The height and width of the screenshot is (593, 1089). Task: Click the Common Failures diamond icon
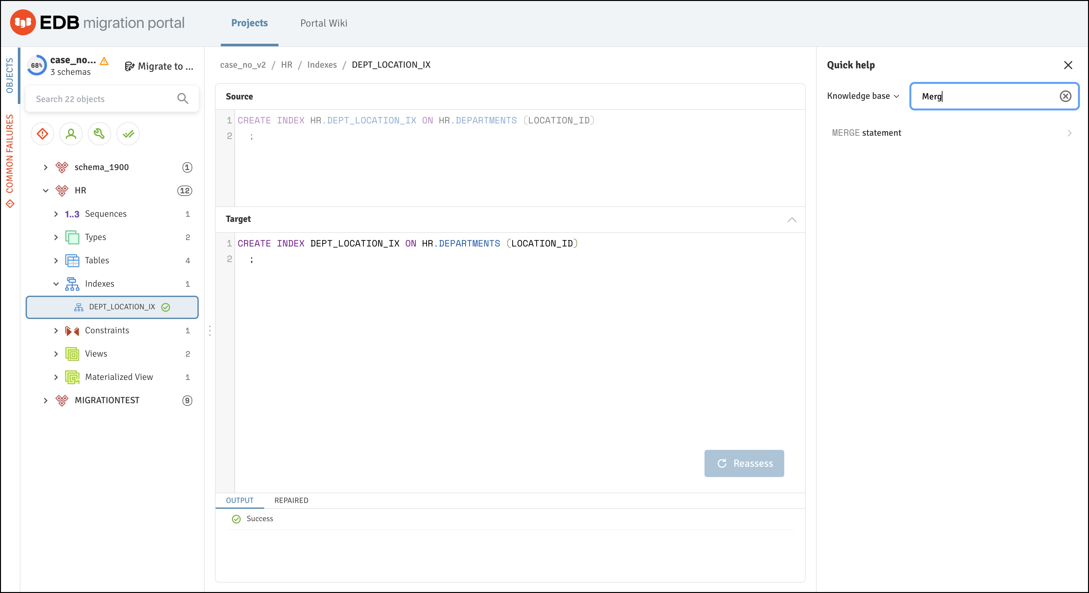point(10,204)
